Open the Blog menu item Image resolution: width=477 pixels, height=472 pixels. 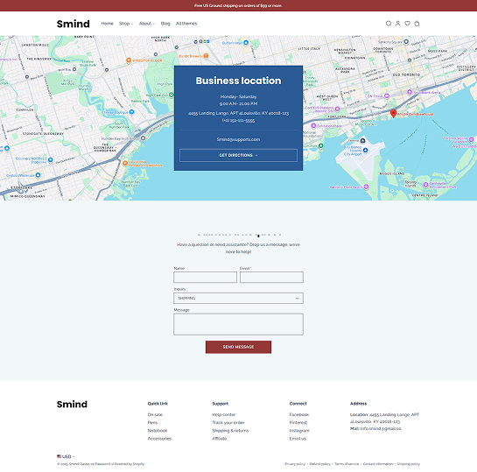point(165,24)
